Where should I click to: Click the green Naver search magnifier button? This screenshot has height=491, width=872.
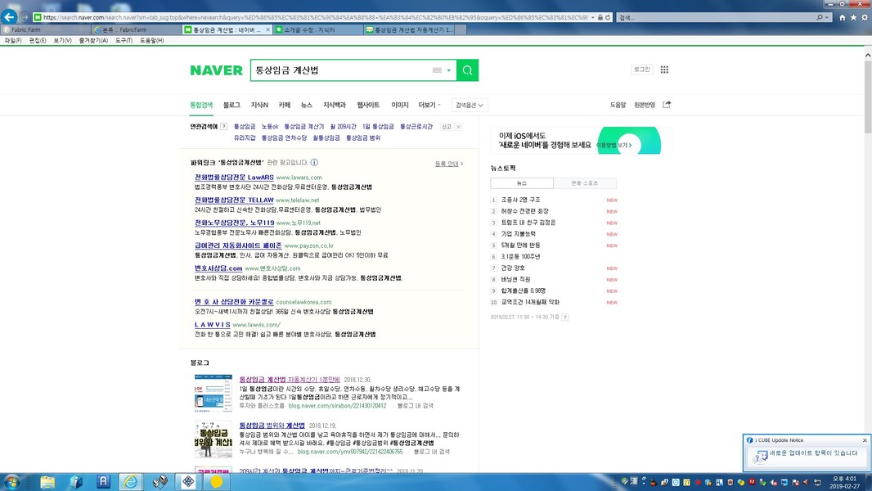(467, 70)
